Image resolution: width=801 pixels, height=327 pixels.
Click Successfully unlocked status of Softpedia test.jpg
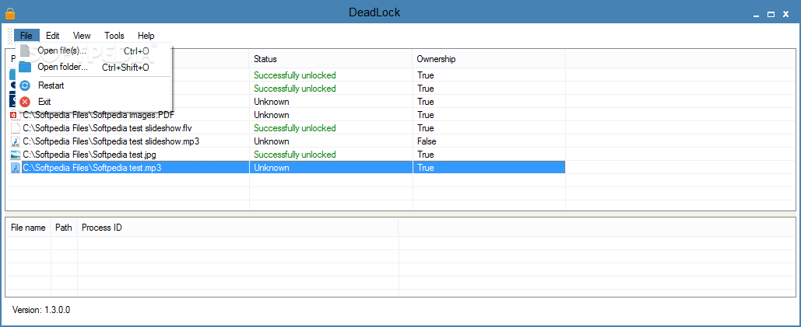click(x=295, y=155)
